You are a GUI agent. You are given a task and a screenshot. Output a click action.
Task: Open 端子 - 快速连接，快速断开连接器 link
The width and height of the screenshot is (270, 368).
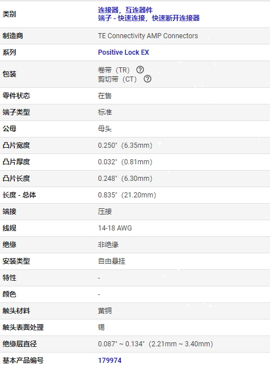coord(149,18)
